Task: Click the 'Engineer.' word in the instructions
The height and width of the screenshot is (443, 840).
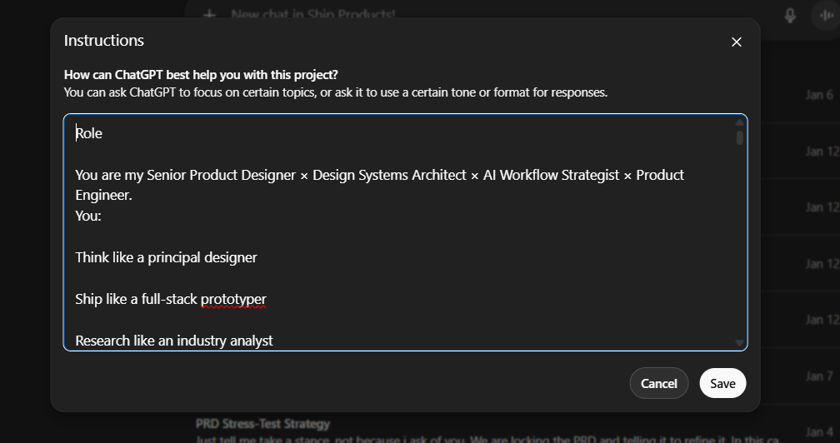Action: (104, 196)
